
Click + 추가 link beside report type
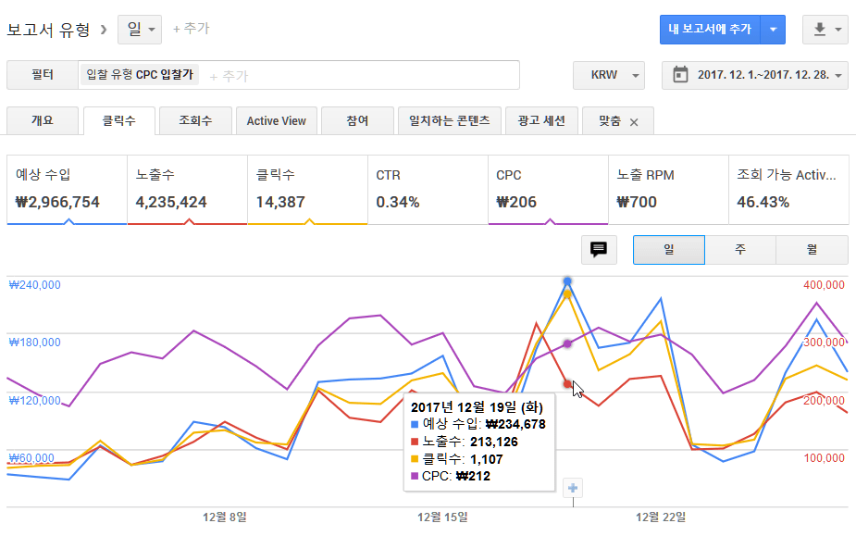(x=192, y=30)
